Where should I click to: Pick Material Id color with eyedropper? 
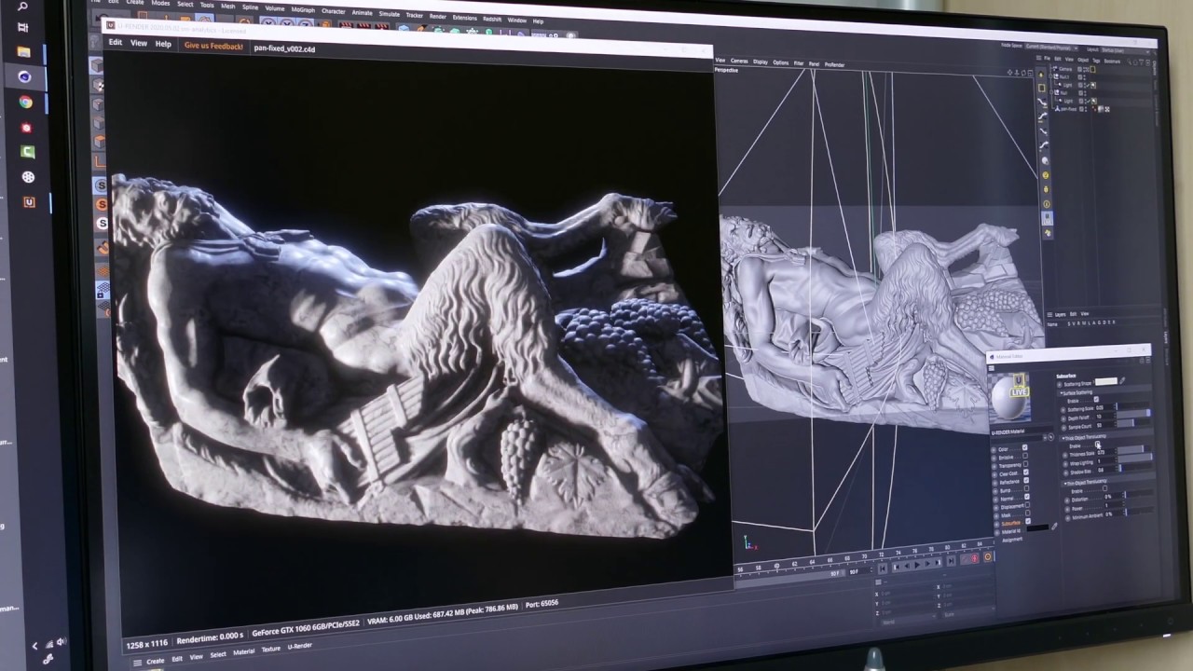coord(1054,527)
